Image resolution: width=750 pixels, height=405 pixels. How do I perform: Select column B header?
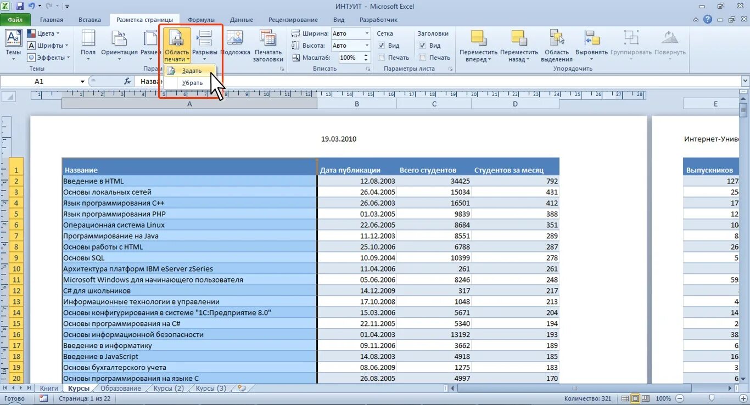click(357, 104)
